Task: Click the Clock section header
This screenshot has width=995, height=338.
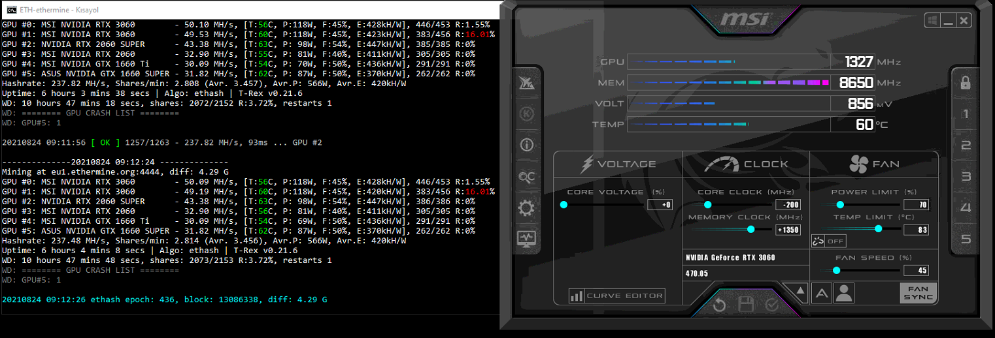Action: pos(746,164)
